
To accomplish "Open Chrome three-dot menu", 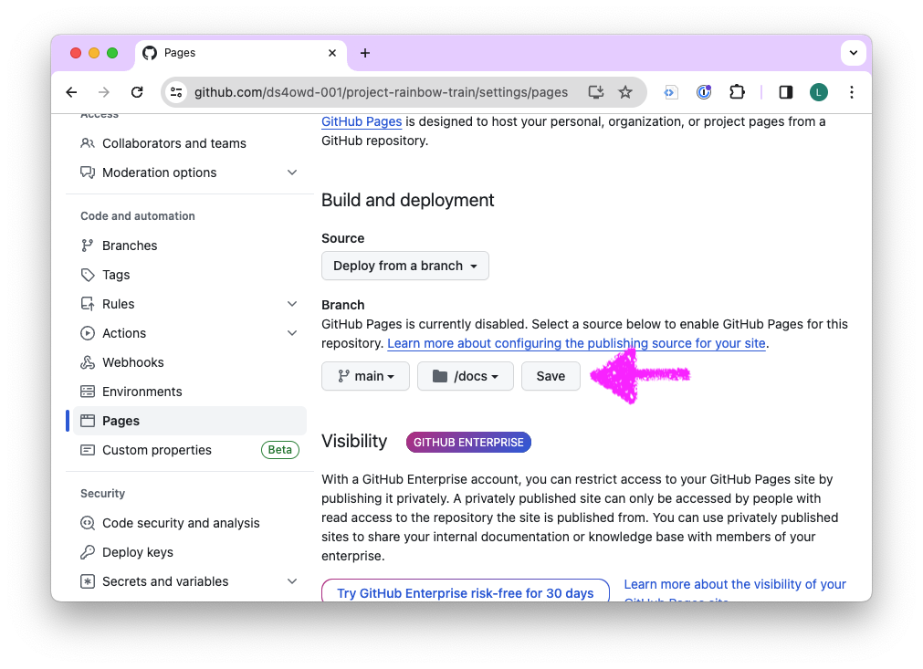I will click(851, 92).
